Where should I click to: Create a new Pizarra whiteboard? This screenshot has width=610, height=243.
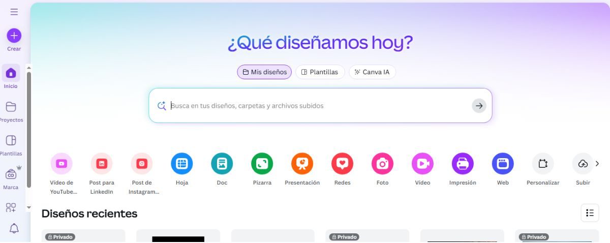pos(262,164)
